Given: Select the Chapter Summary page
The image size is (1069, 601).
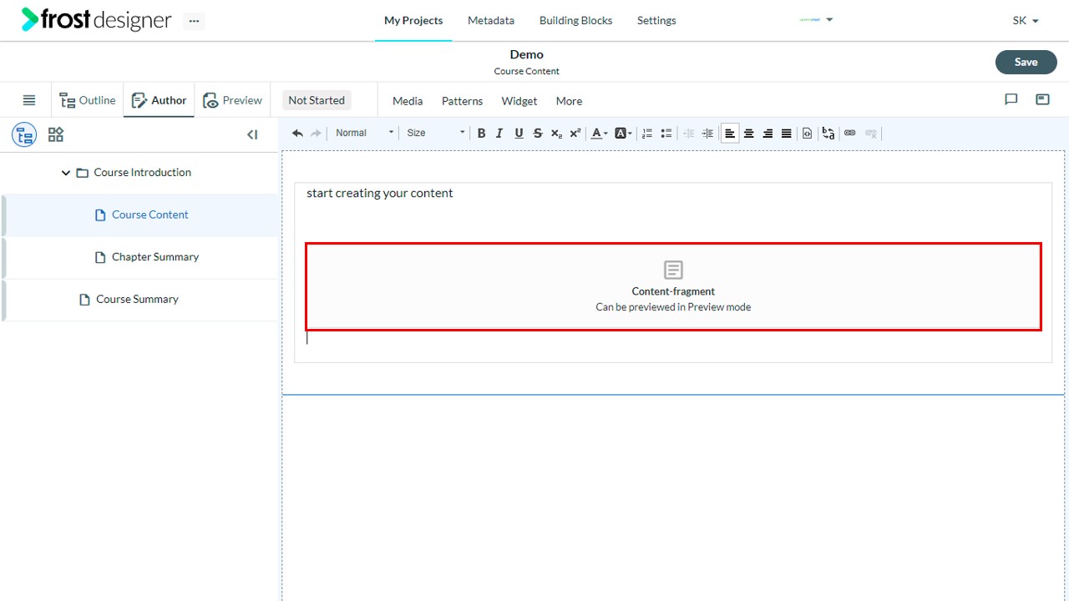Looking at the screenshot, I should (x=155, y=257).
